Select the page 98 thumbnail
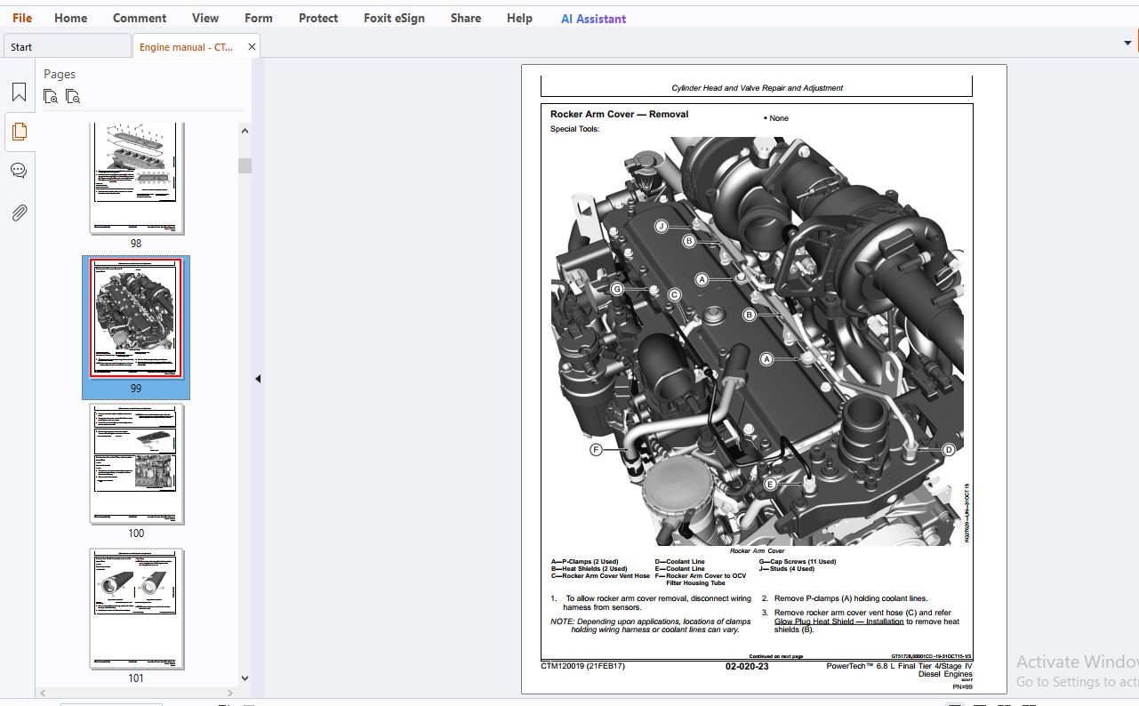The image size is (1139, 706). [x=136, y=178]
